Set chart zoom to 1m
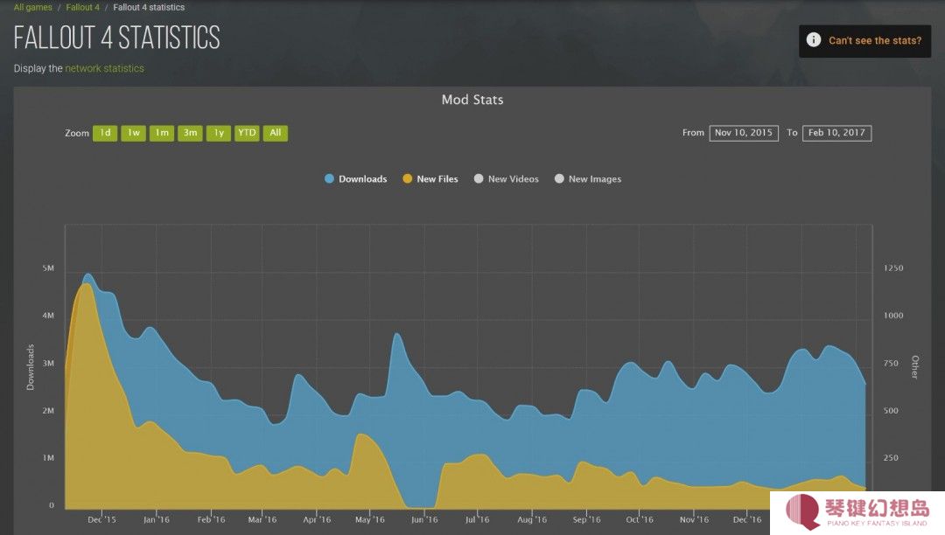The width and height of the screenshot is (945, 535). (162, 133)
